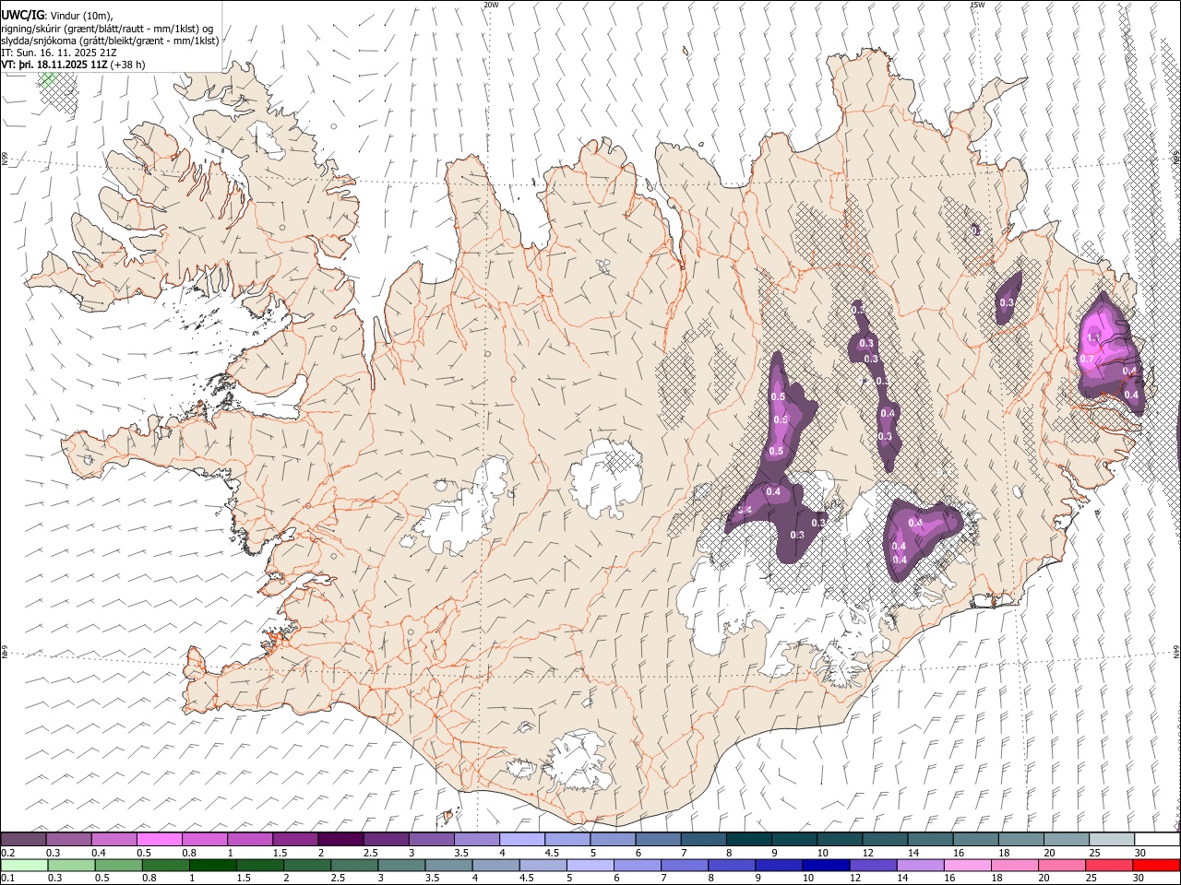Pick the upper-scale pale grey swatch between 25 and 30
Viewport: 1181px width, 885px height.
pyautogui.click(x=1112, y=840)
